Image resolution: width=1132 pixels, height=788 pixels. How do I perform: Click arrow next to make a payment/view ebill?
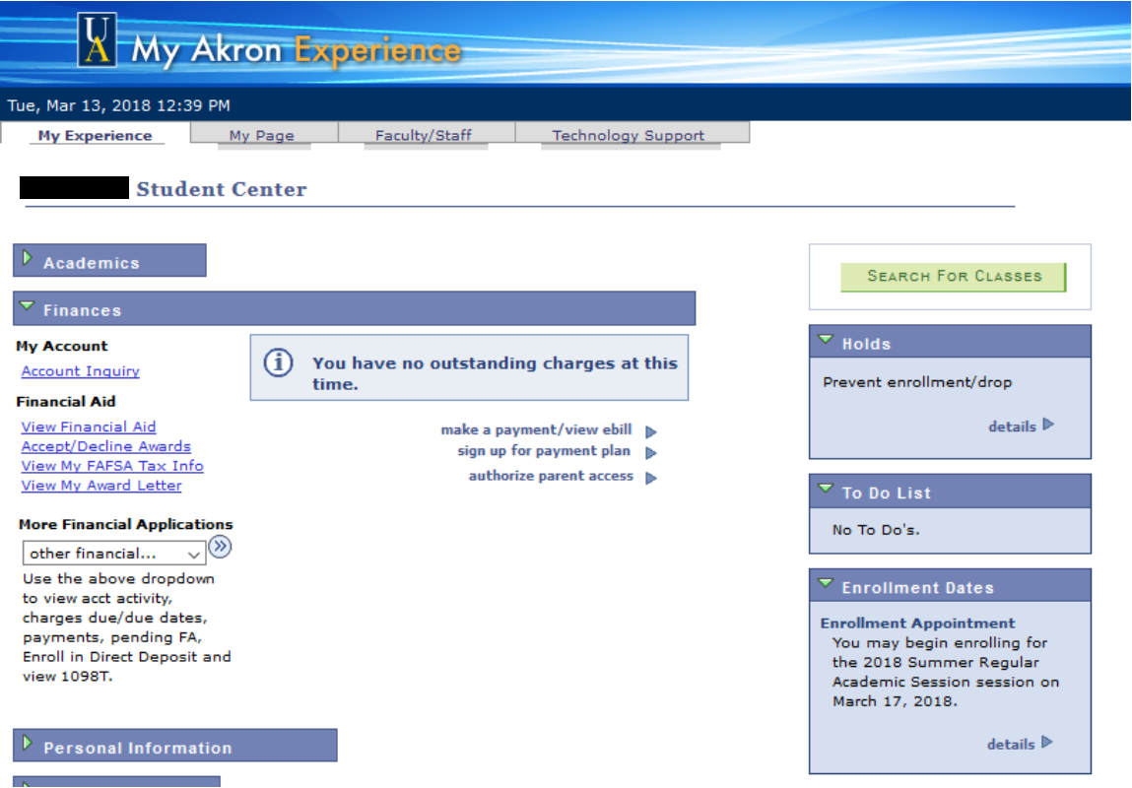point(650,431)
